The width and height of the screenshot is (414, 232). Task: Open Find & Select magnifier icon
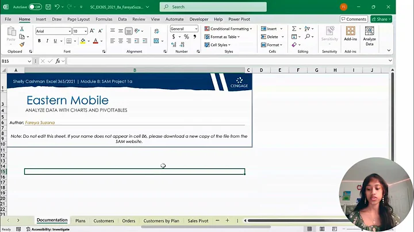[307, 36]
